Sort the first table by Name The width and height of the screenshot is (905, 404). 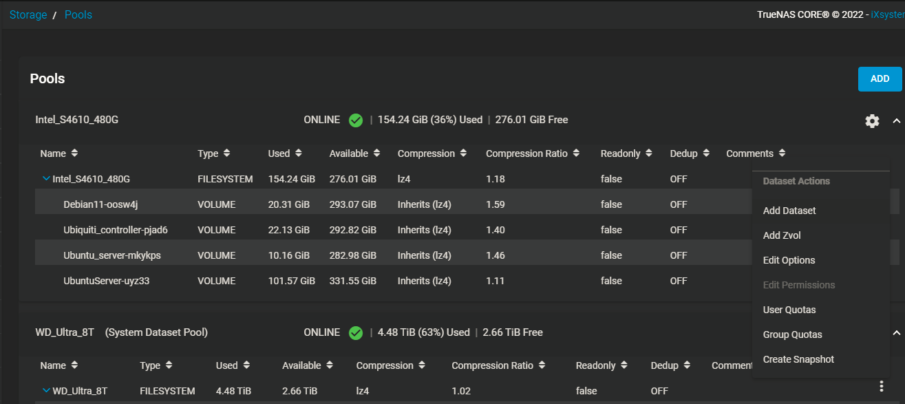59,153
